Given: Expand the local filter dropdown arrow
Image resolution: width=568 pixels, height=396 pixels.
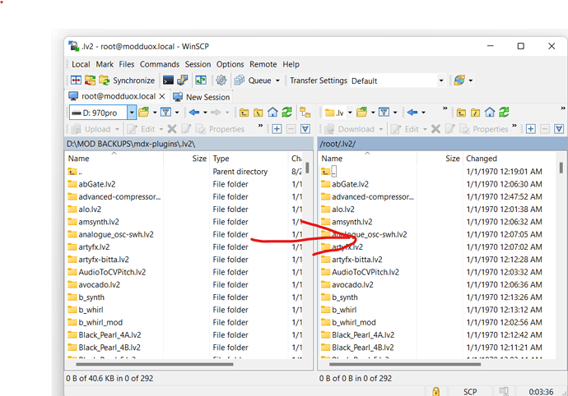Looking at the screenshot, I should [177, 113].
